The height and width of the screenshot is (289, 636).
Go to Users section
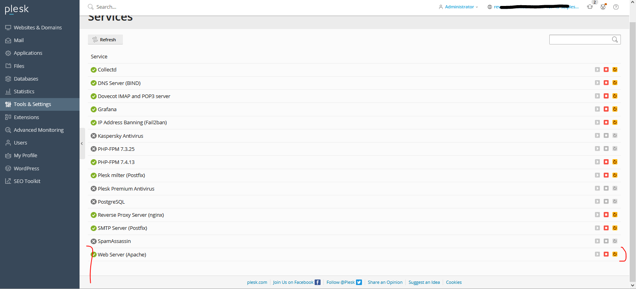(x=40, y=143)
